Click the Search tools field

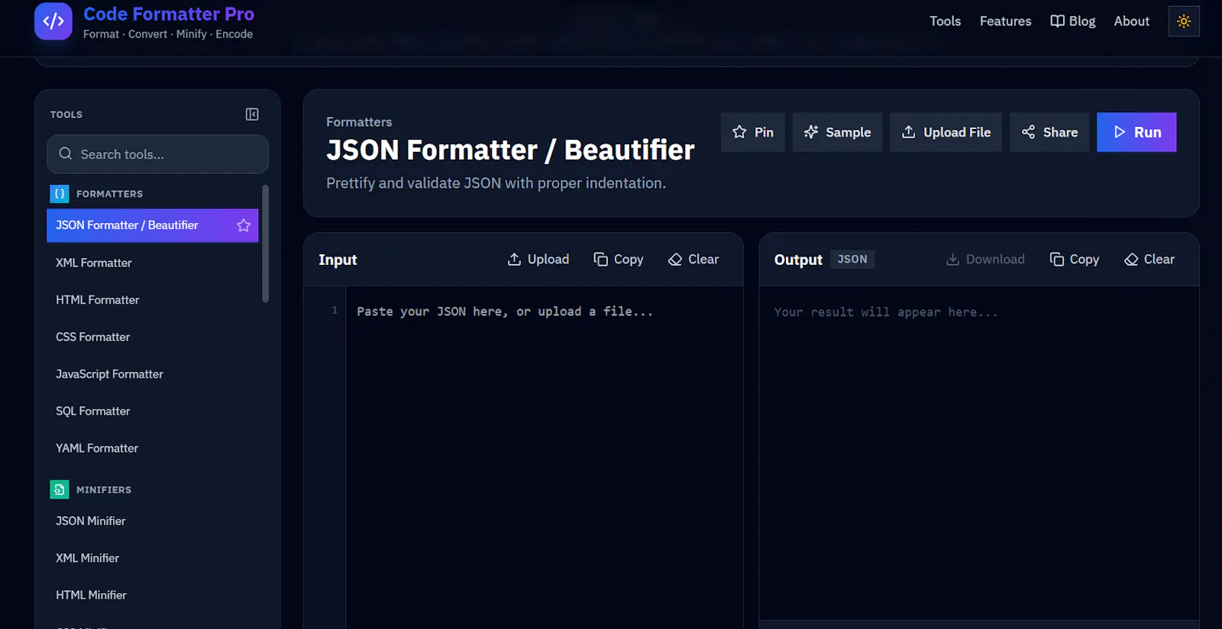click(157, 154)
